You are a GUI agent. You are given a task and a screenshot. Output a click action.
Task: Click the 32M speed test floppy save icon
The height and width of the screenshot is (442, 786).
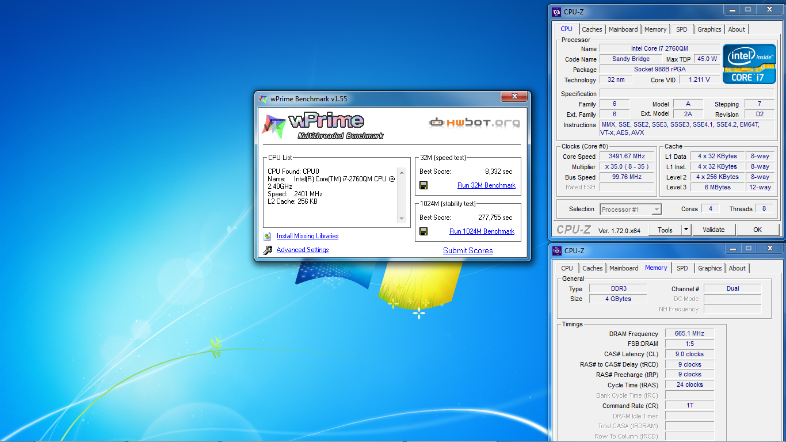tap(423, 185)
